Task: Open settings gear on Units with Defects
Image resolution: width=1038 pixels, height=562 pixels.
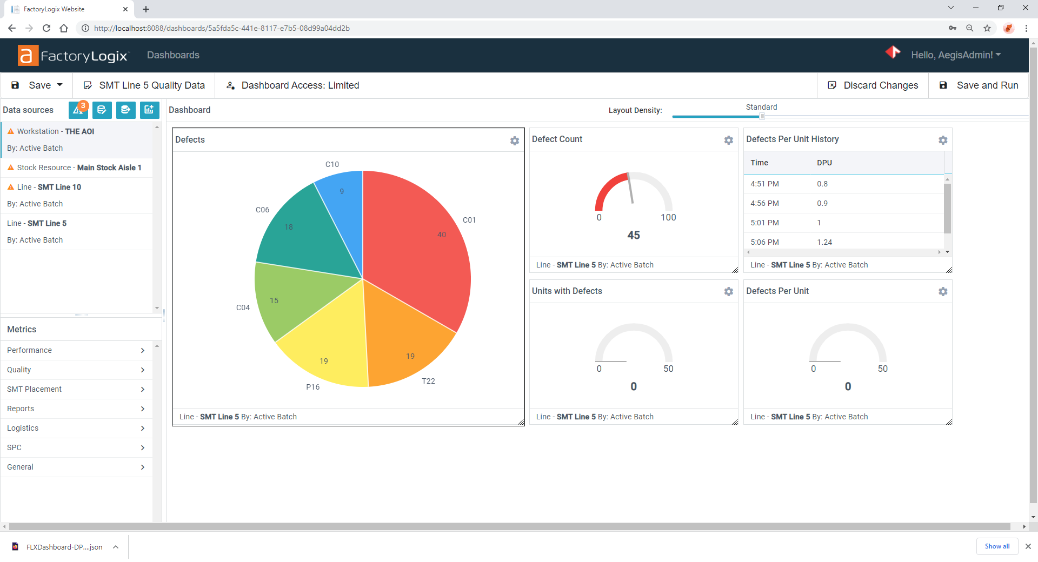Action: 728,292
